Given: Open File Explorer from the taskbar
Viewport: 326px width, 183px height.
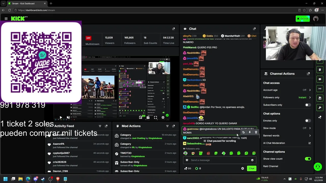Looking at the screenshot, I should (20, 179).
